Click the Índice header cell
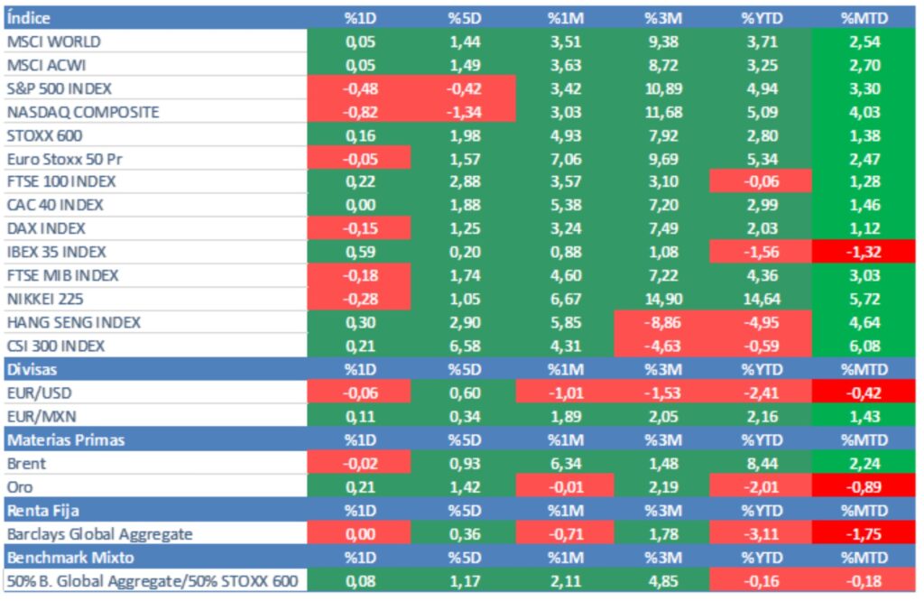Viewport: 924px width, 601px height. [29, 17]
